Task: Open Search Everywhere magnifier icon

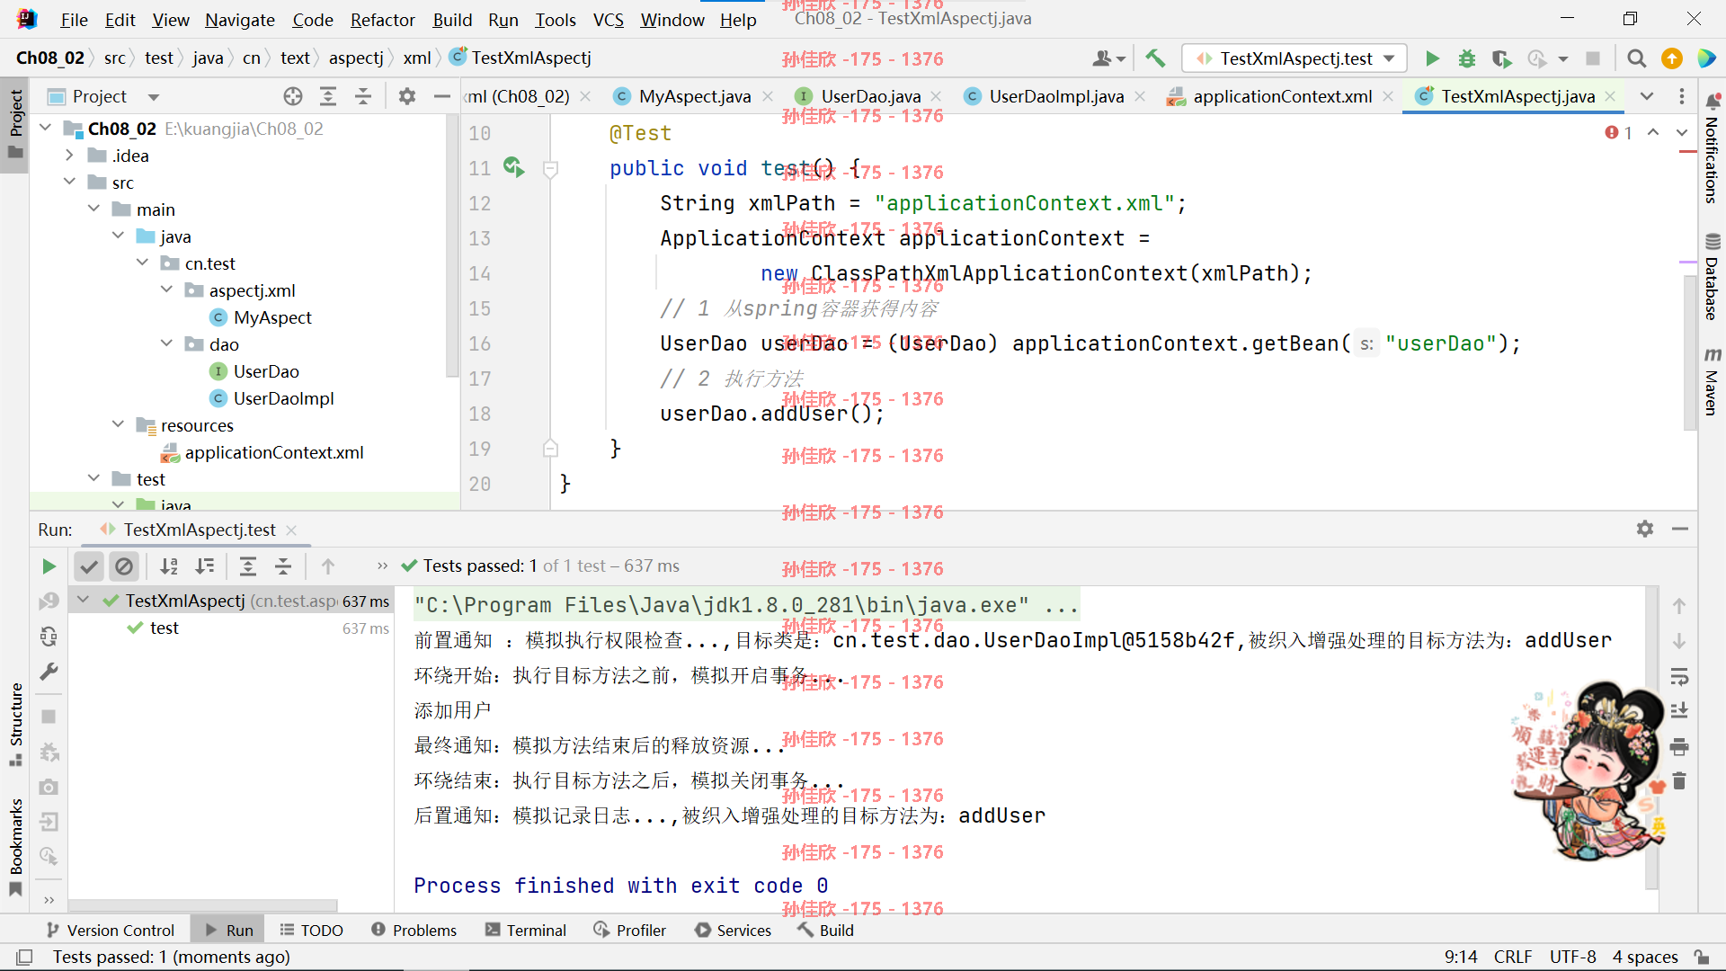Action: click(1637, 58)
